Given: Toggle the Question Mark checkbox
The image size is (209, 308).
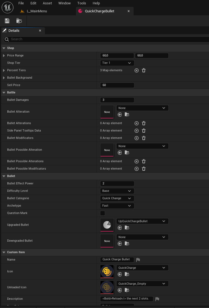Looking at the screenshot, I should [103, 213].
